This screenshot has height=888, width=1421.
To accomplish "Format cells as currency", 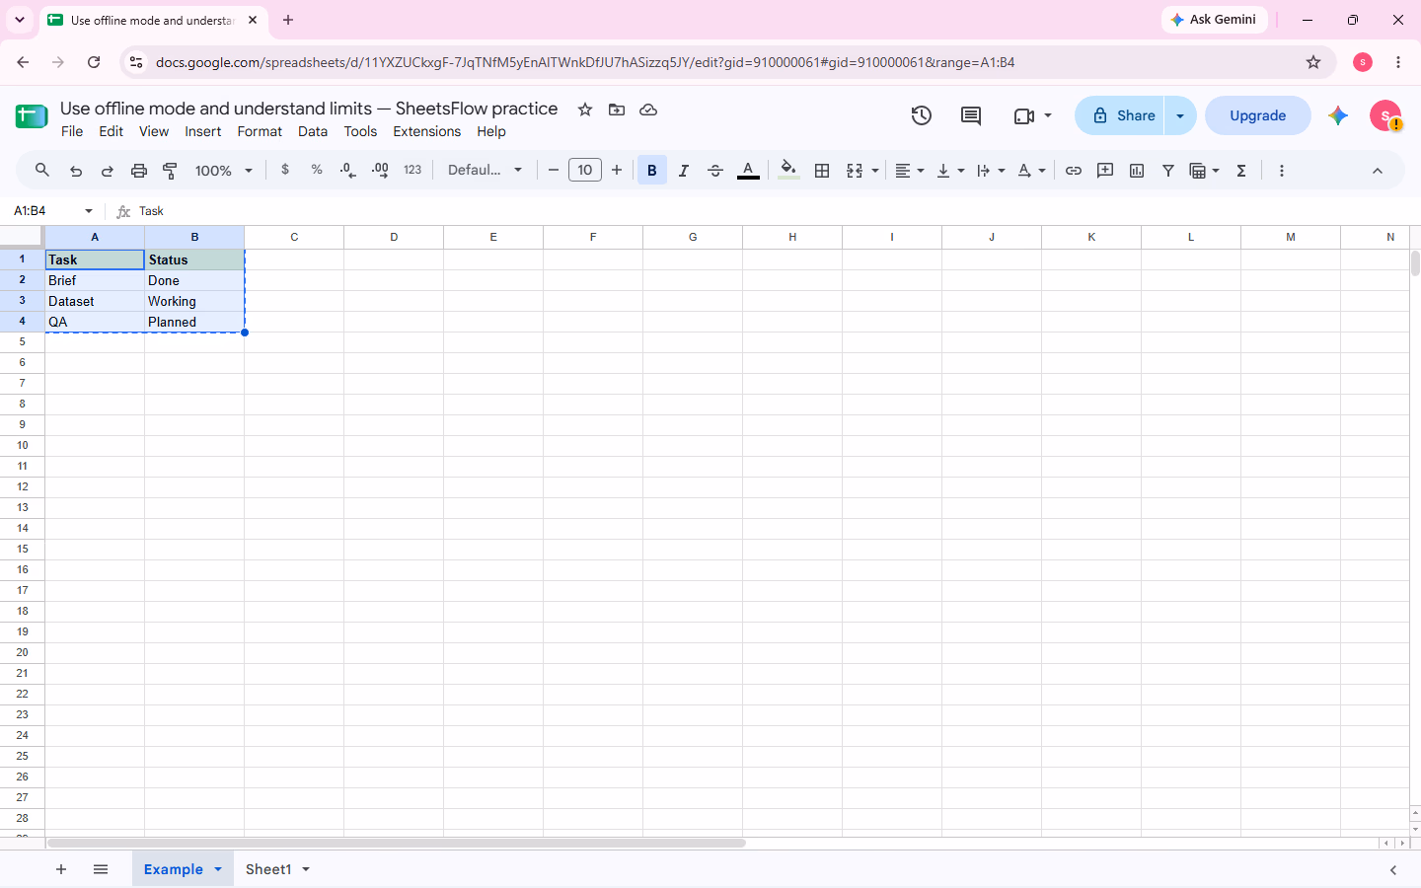I will pos(285,170).
